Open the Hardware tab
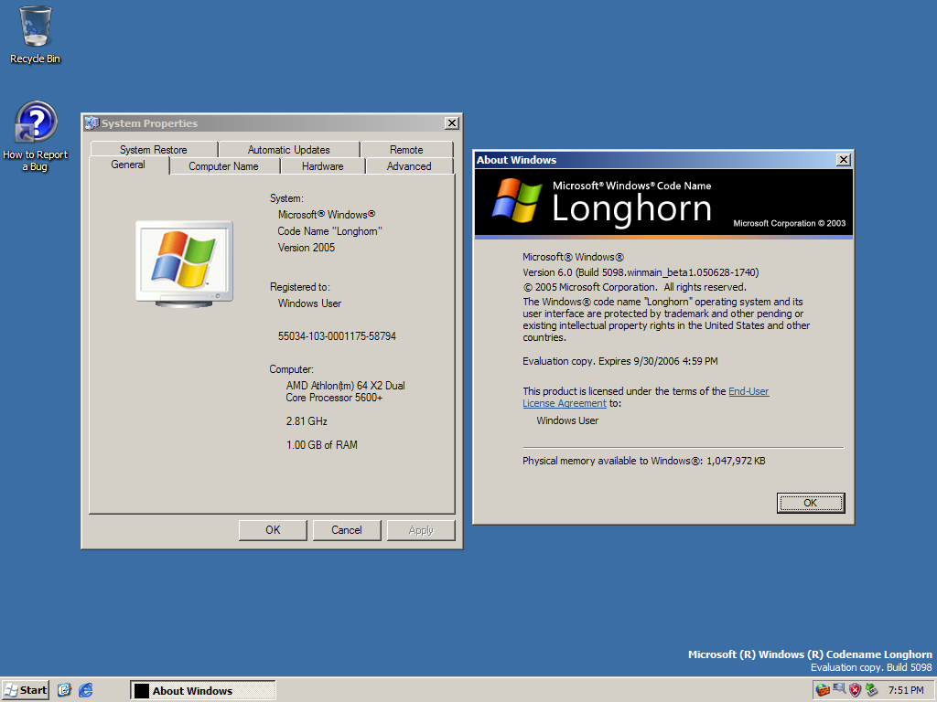937x702 pixels. [323, 166]
